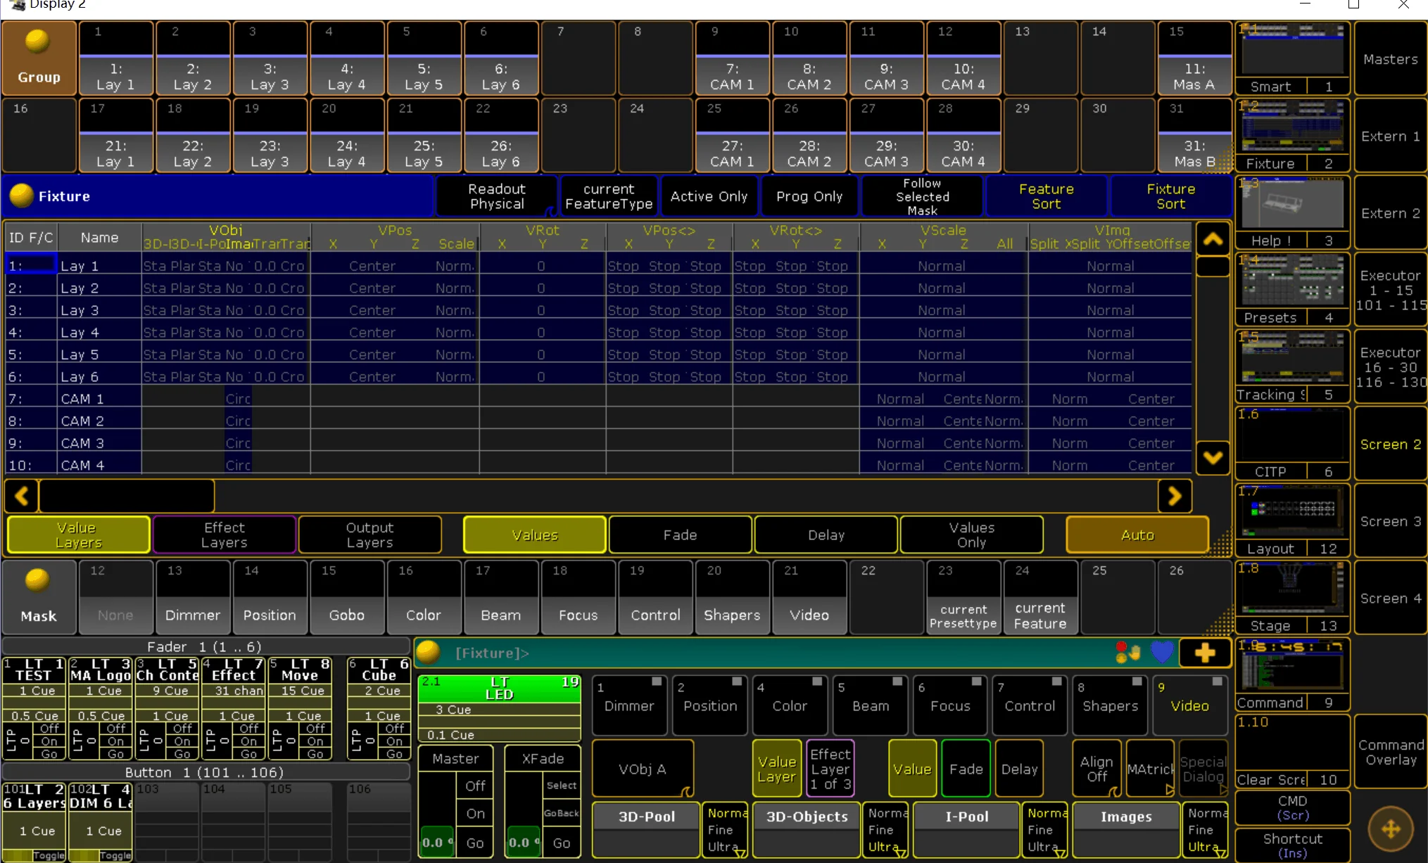1428x863 pixels.
Task: Open current FeatureType dropdown
Action: click(609, 196)
